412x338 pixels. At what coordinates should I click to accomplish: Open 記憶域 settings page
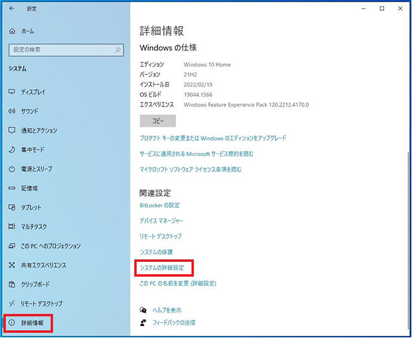(x=29, y=188)
